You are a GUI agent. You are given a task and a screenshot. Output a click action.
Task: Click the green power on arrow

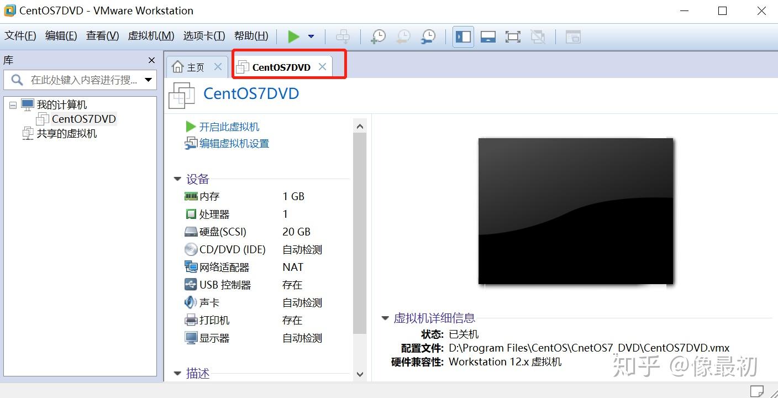294,36
